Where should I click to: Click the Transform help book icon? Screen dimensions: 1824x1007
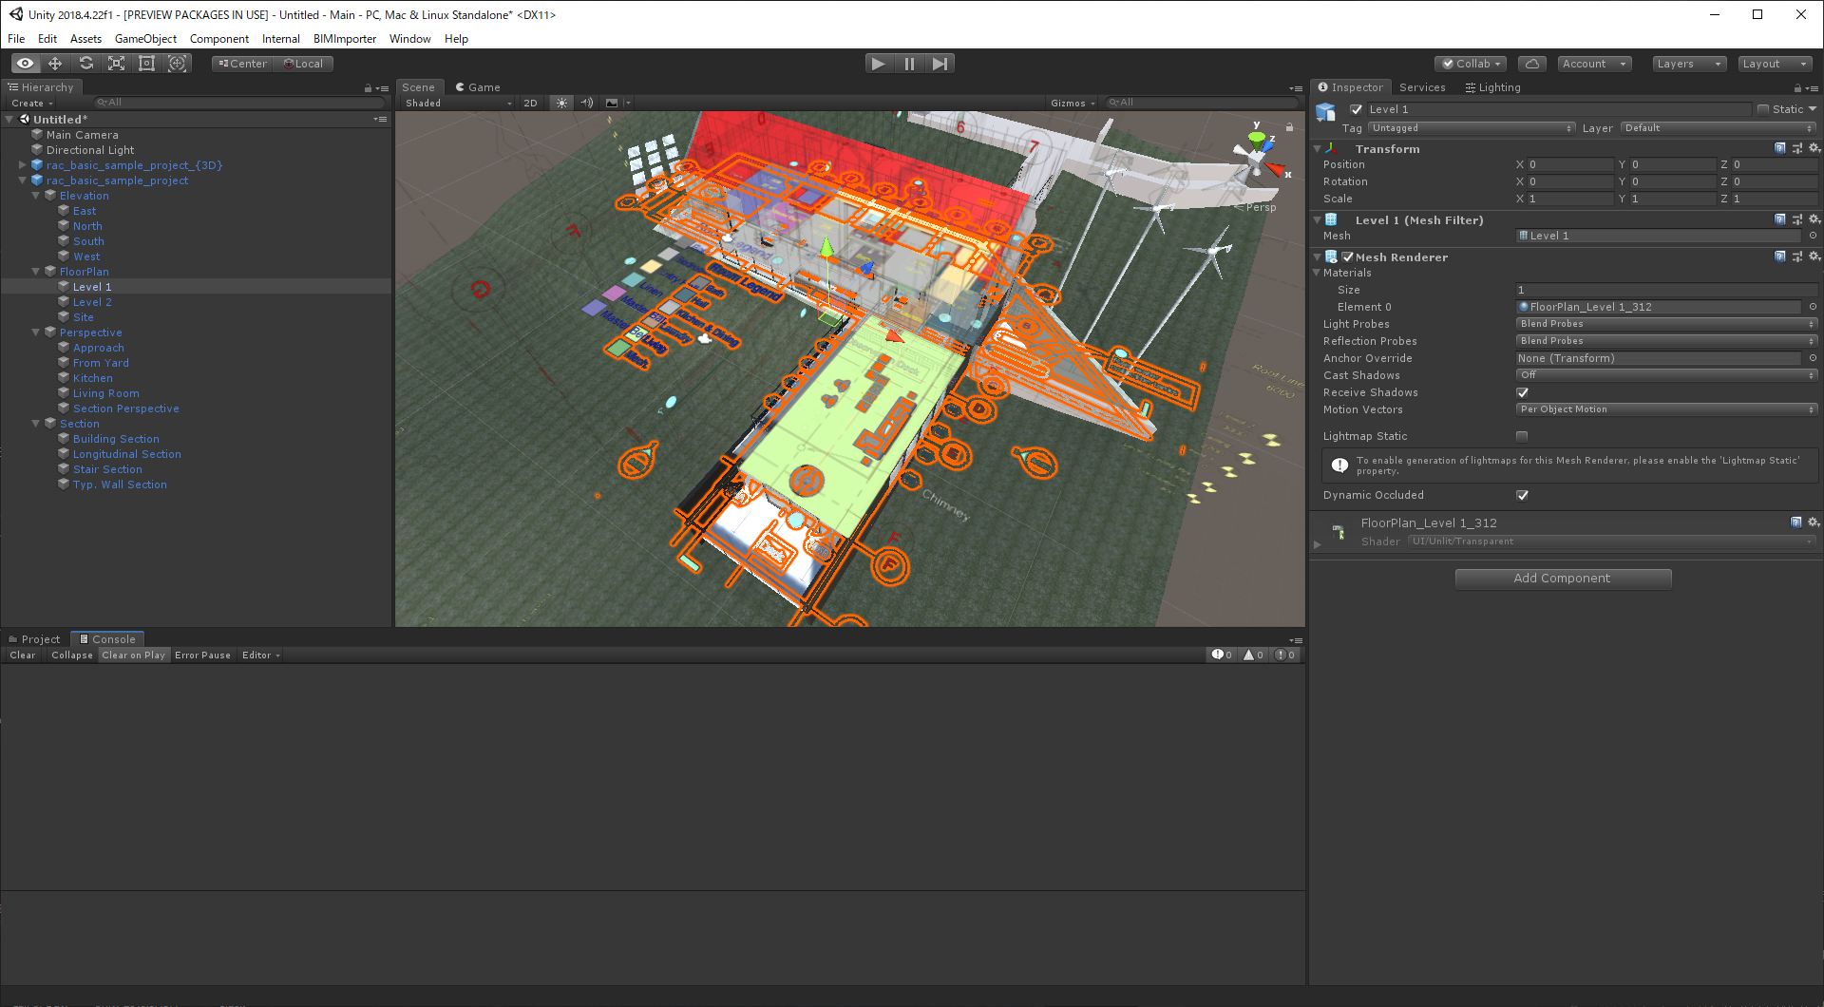coord(1779,148)
